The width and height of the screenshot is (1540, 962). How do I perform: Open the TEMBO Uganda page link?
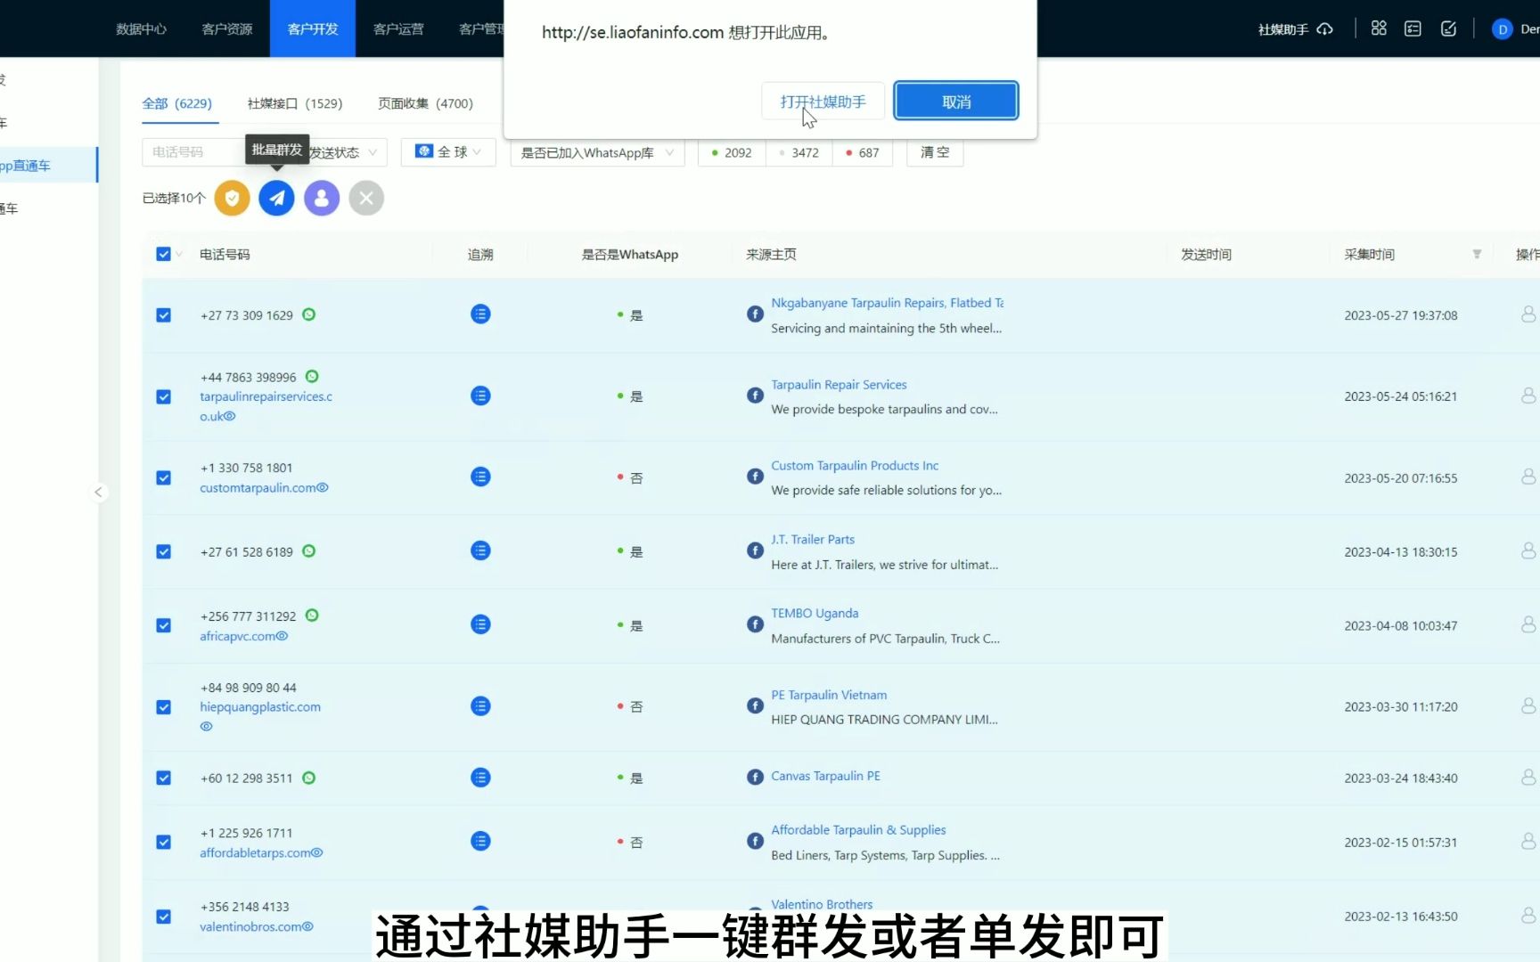(815, 613)
